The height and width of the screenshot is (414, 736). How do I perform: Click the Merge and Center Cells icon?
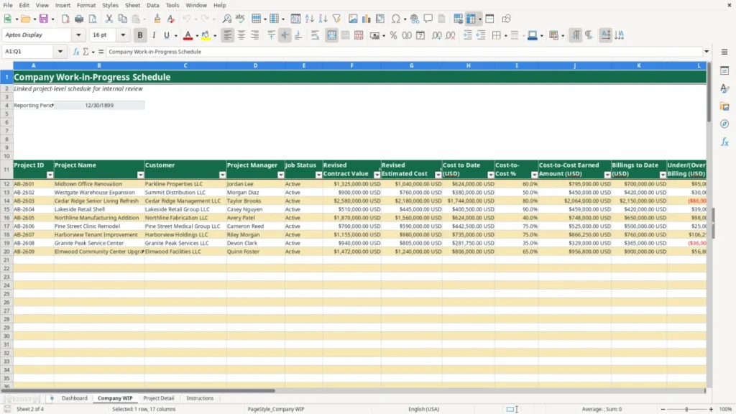click(332, 35)
